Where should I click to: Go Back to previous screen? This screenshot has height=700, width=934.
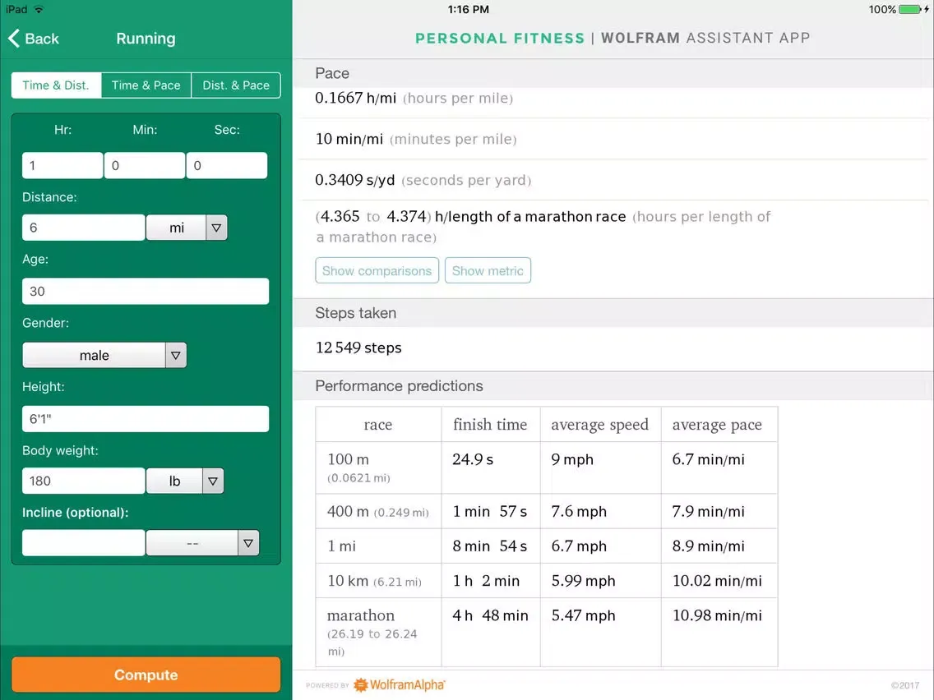[34, 38]
